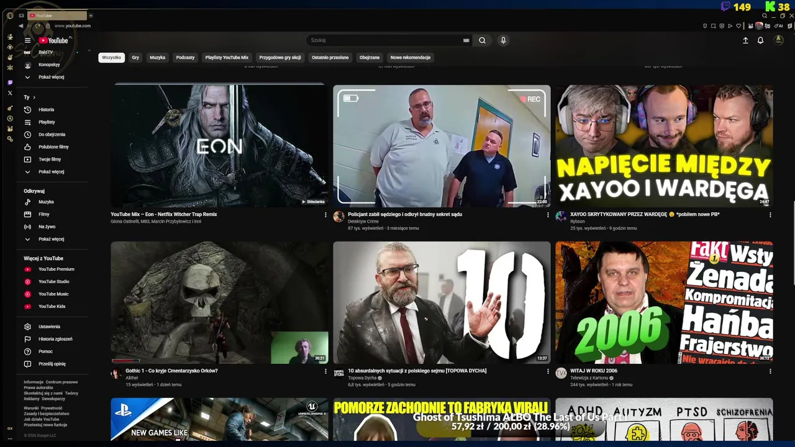This screenshot has width=795, height=447.
Task: Select the Obejrzane filter chip
Action: click(370, 58)
